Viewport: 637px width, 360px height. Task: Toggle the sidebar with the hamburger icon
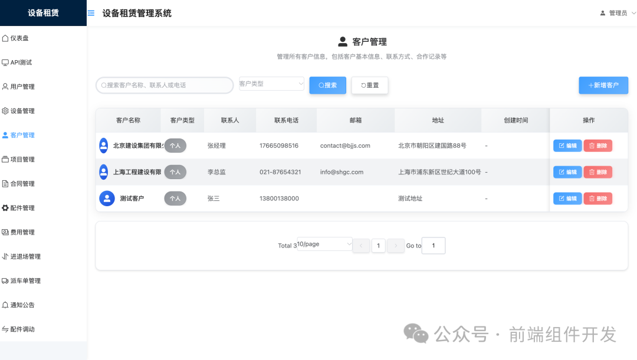tap(90, 12)
